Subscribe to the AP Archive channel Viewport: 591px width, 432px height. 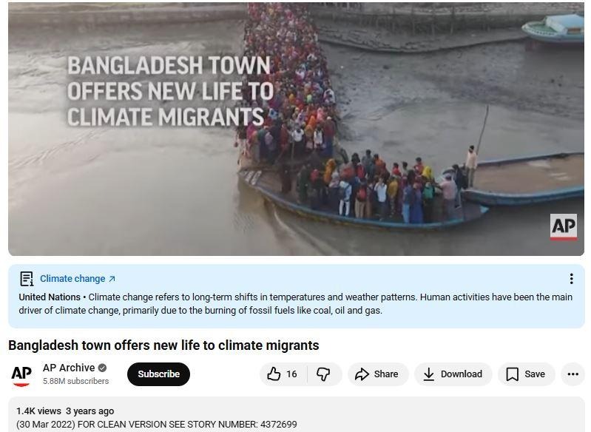click(x=158, y=374)
